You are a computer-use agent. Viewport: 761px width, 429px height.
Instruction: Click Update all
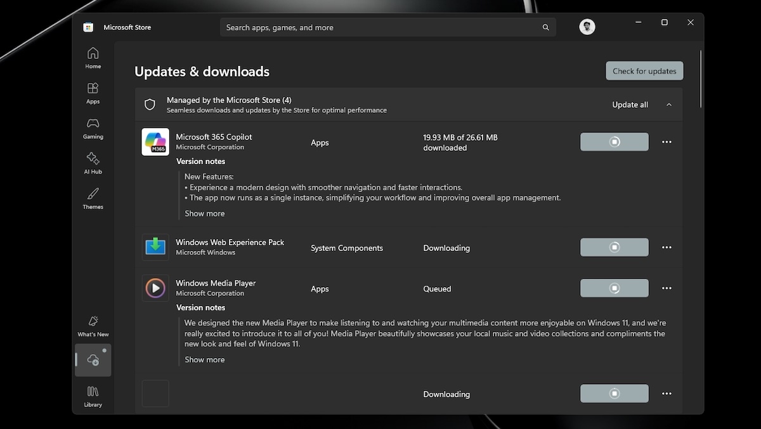pyautogui.click(x=630, y=105)
